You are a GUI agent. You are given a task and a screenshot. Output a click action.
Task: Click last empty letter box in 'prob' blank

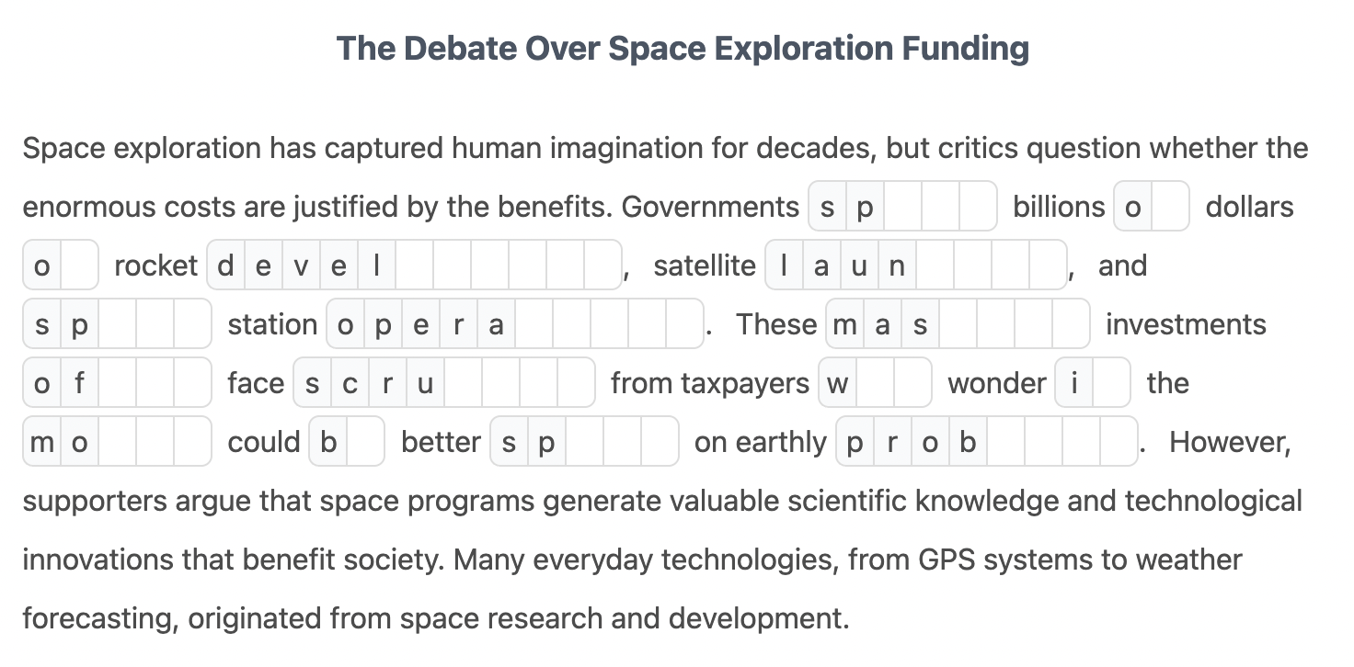(1119, 442)
